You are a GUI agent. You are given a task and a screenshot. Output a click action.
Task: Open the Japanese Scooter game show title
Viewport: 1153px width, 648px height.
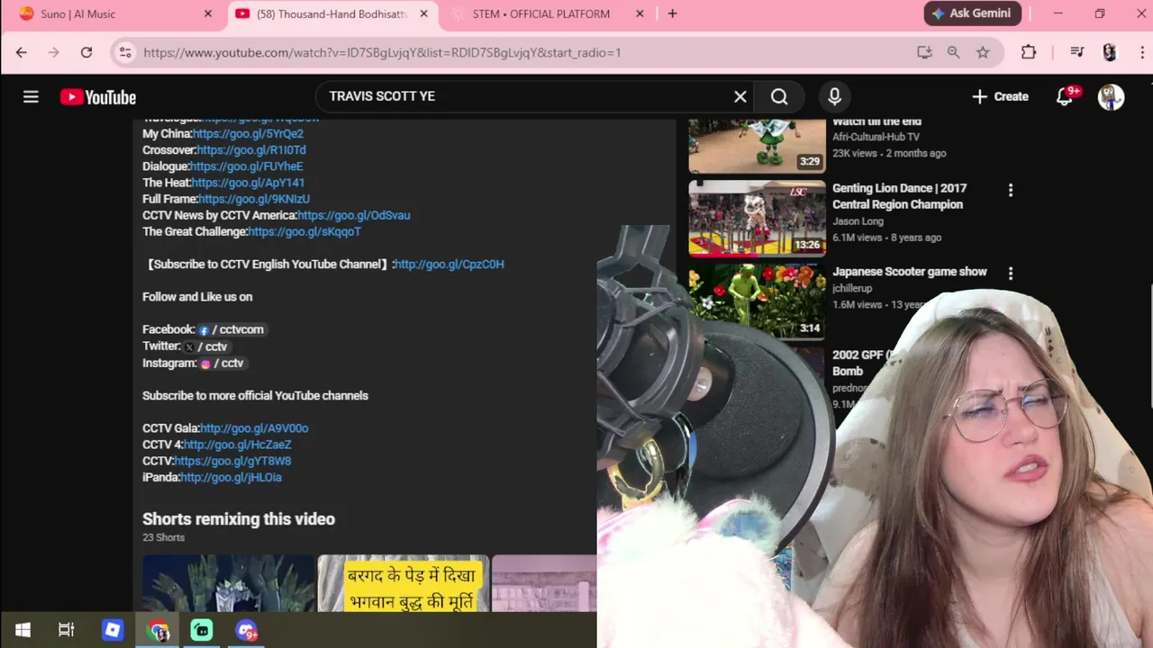click(909, 272)
